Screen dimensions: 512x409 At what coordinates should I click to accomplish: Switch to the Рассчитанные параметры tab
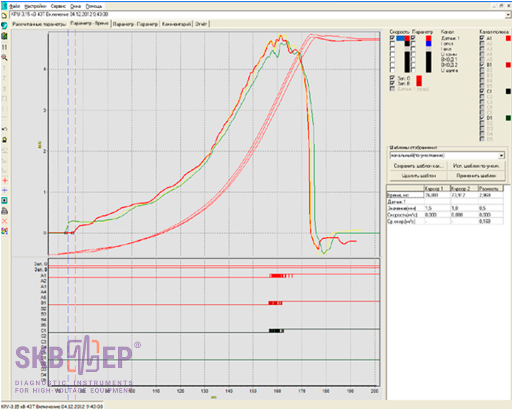coord(39,24)
